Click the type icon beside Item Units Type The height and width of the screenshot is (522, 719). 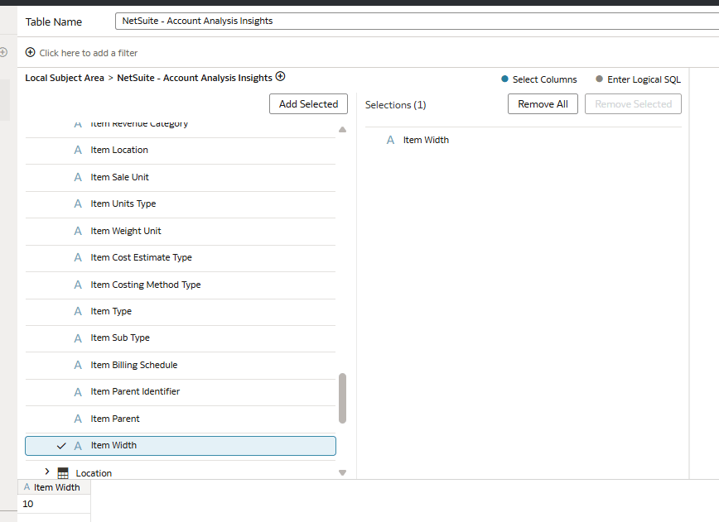pos(78,204)
